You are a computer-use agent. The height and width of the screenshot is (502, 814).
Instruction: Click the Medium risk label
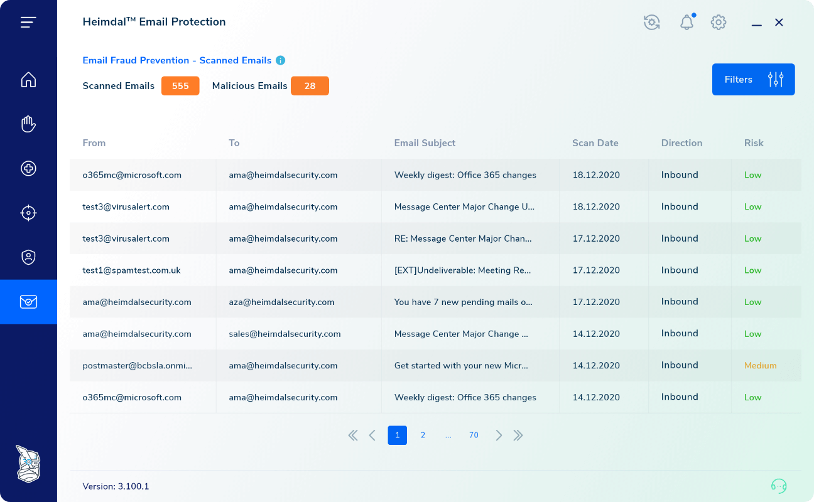tap(761, 365)
